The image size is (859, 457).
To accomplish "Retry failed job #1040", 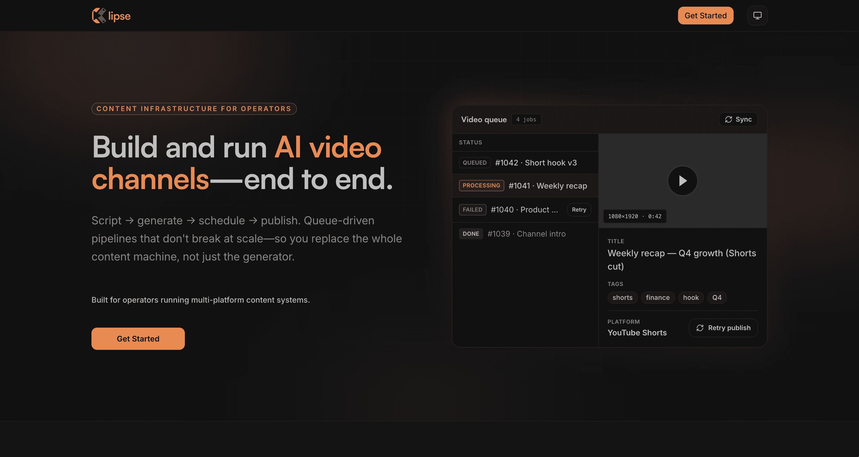I will 579,210.
